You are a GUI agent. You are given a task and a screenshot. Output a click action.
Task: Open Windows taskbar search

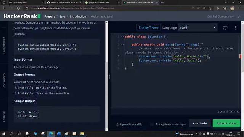(11, 134)
